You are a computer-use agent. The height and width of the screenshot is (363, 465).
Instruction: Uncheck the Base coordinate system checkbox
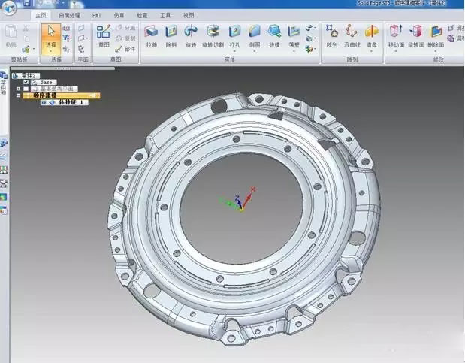(26, 82)
